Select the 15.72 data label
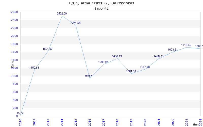203x127 pixels. click(20, 113)
